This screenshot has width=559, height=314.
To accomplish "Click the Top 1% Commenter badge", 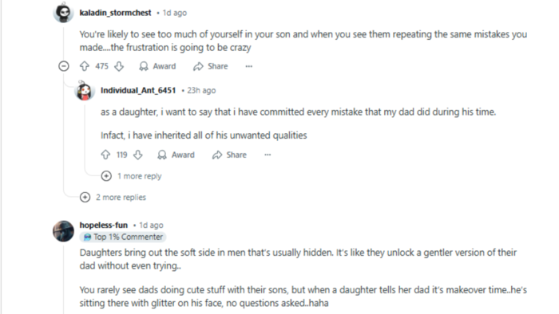I will coord(123,237).
